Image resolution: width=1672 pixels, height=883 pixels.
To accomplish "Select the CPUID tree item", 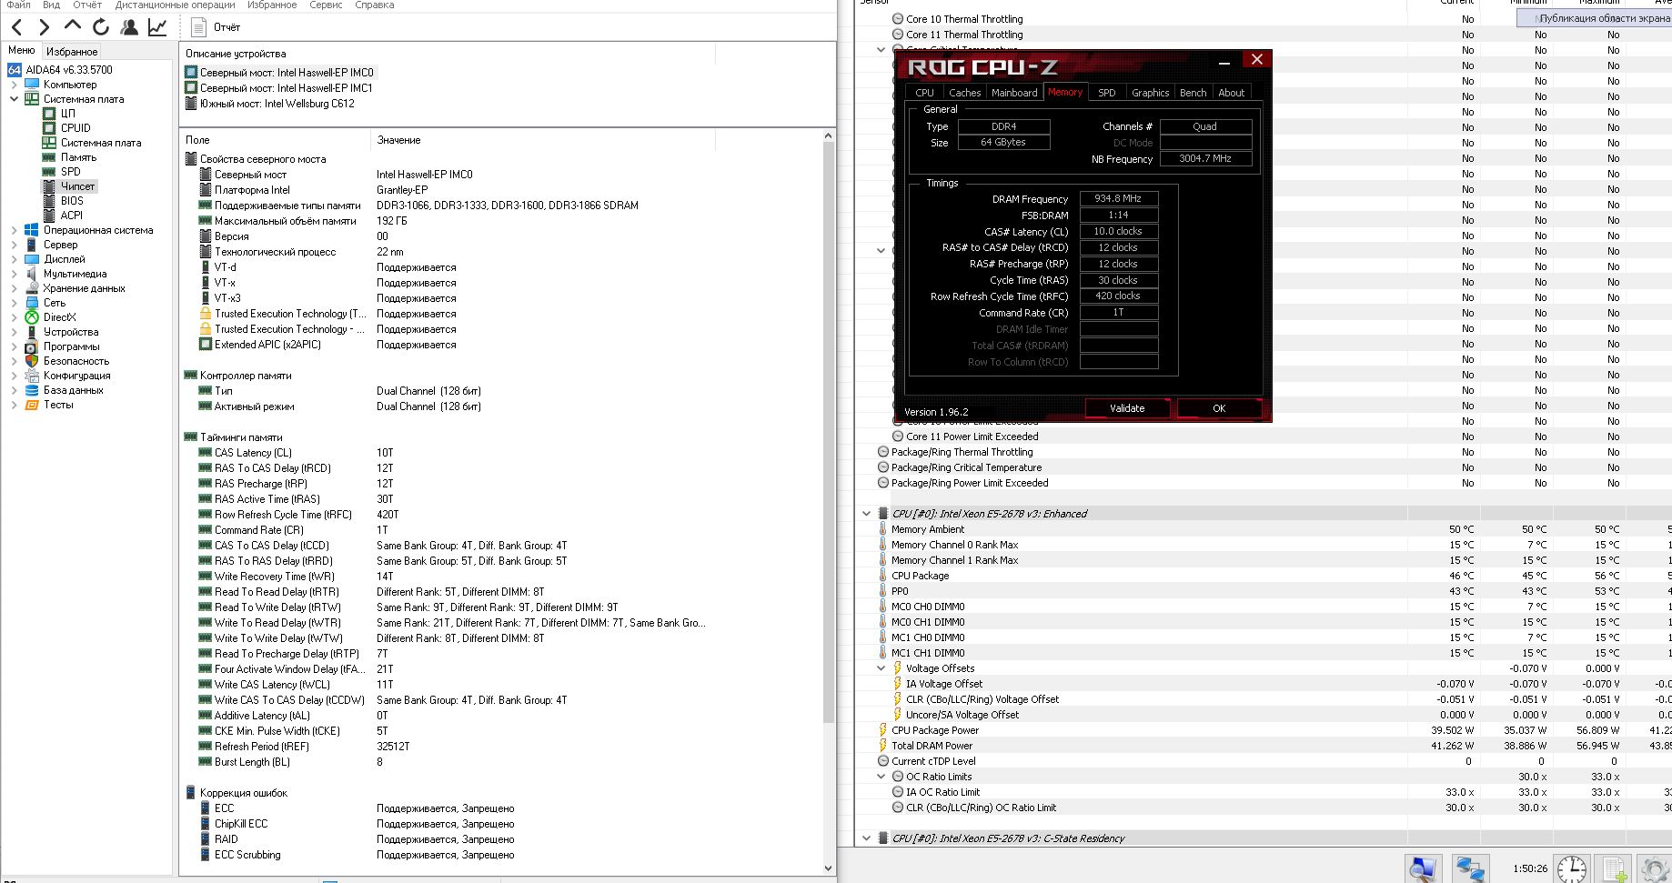I will 76,128.
